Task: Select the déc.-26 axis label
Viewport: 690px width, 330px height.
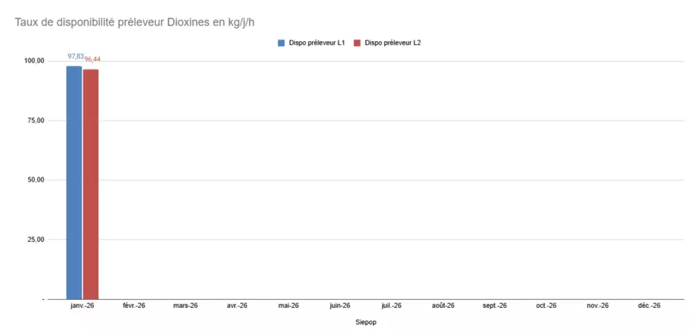Action: [x=649, y=305]
